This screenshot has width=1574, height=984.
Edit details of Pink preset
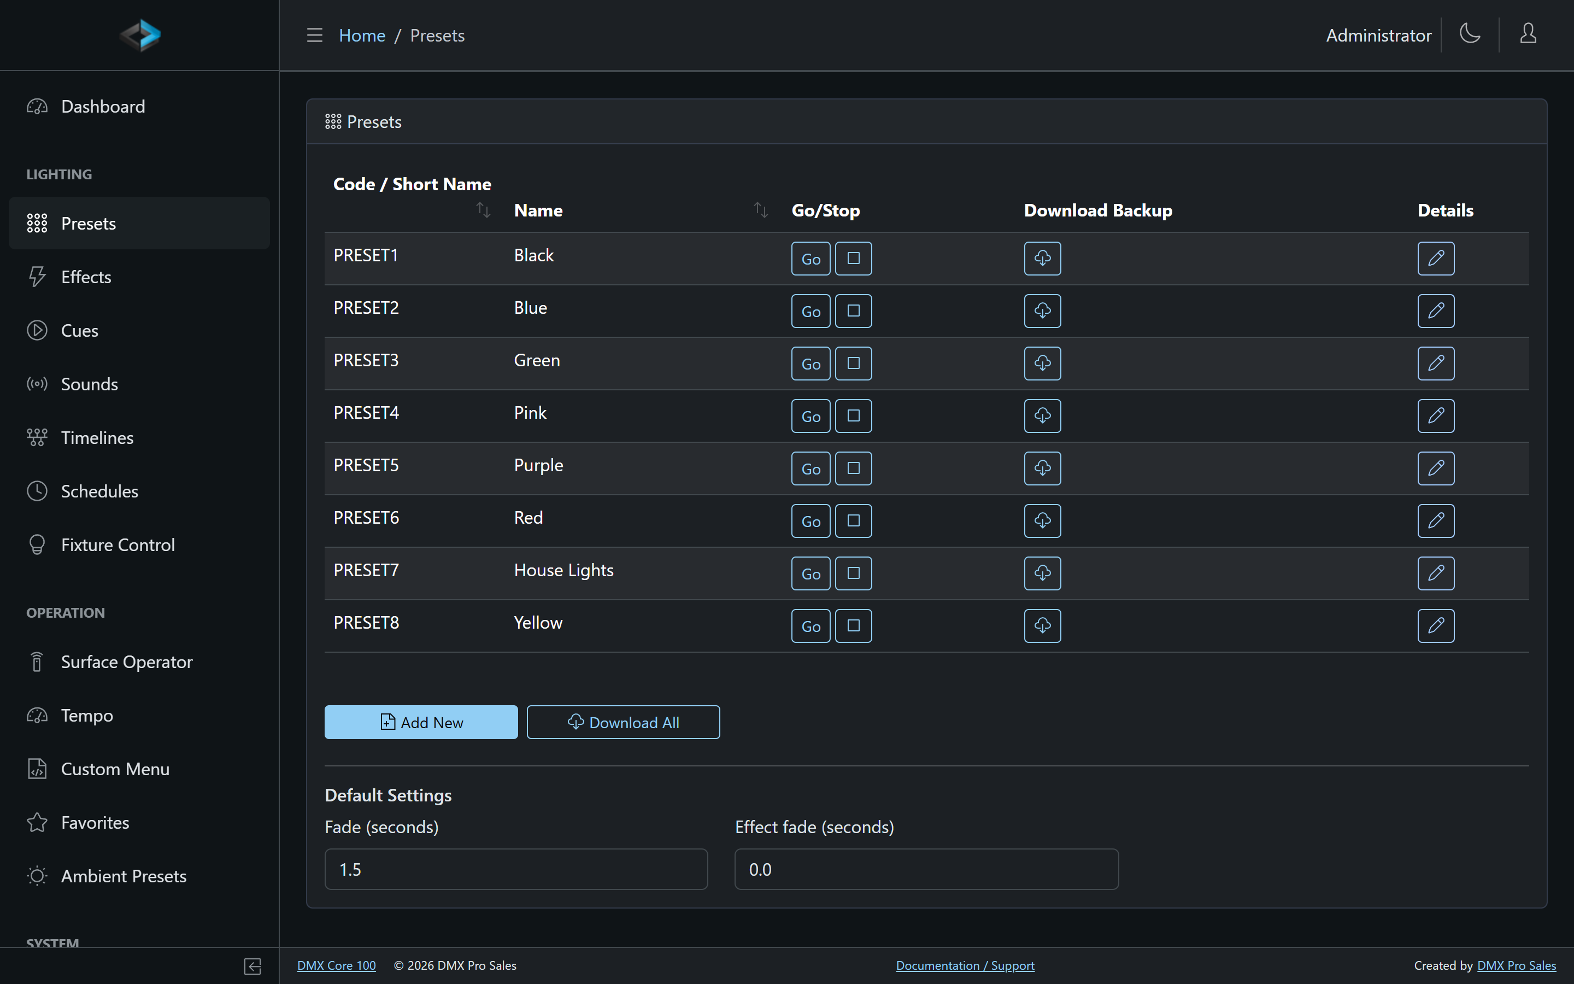pyautogui.click(x=1436, y=416)
